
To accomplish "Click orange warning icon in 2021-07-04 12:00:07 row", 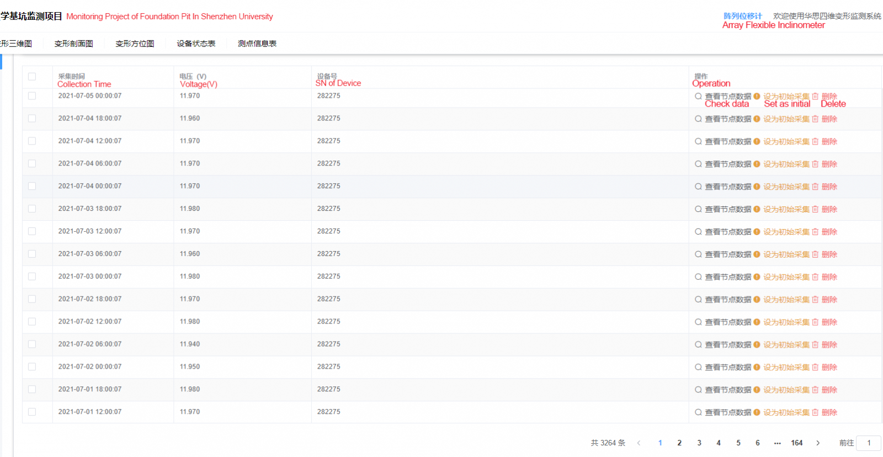I will pyautogui.click(x=757, y=141).
